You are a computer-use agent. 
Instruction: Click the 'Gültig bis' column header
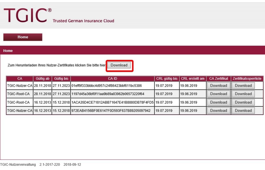[x=61, y=78]
